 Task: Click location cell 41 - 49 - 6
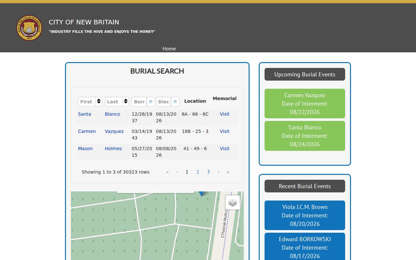tap(195, 149)
